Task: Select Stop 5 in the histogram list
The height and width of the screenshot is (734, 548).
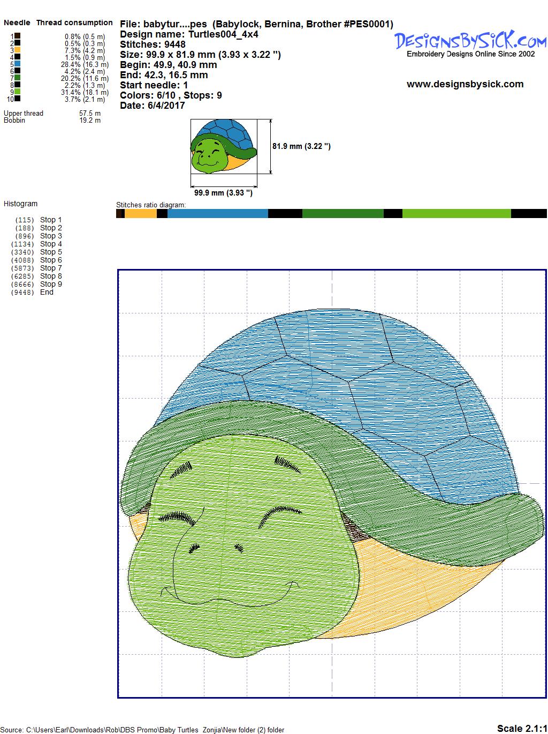Action: point(51,252)
